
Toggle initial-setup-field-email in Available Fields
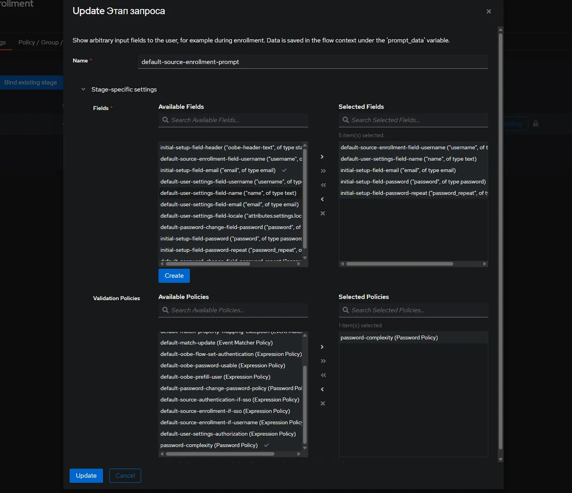tap(218, 170)
